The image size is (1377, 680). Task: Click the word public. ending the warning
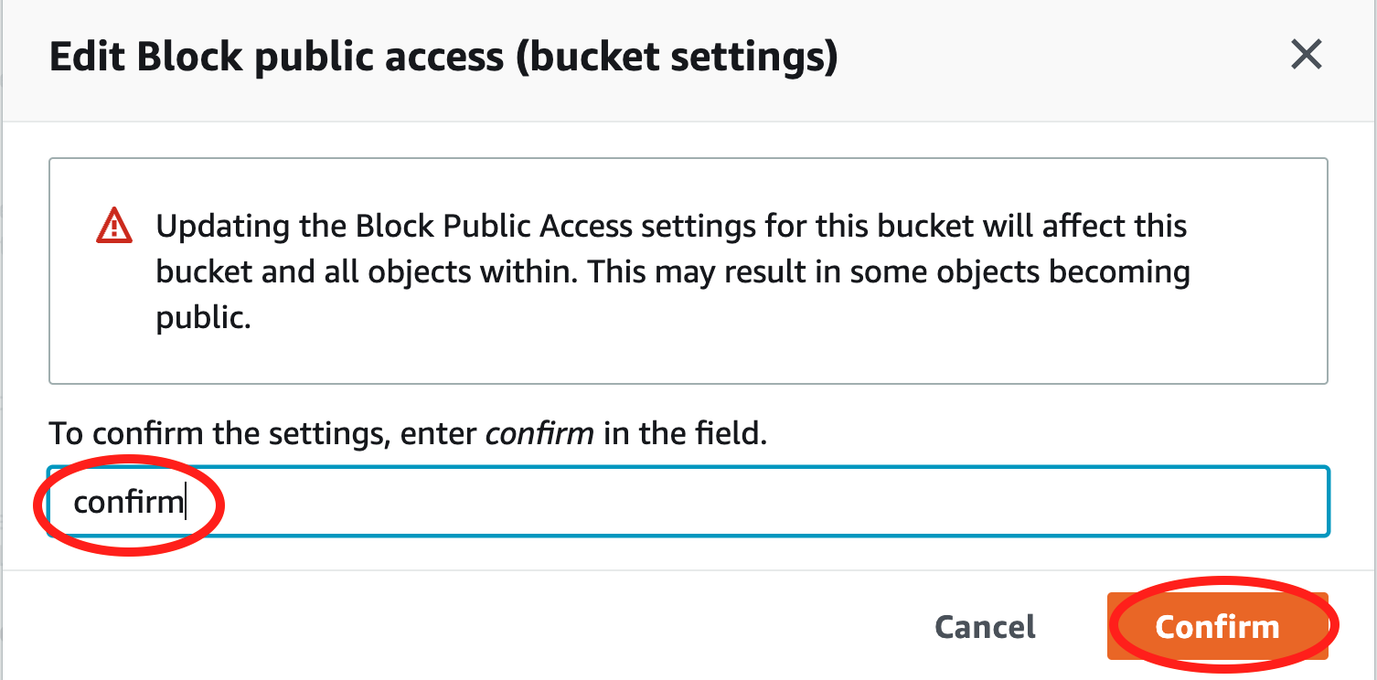[203, 320]
